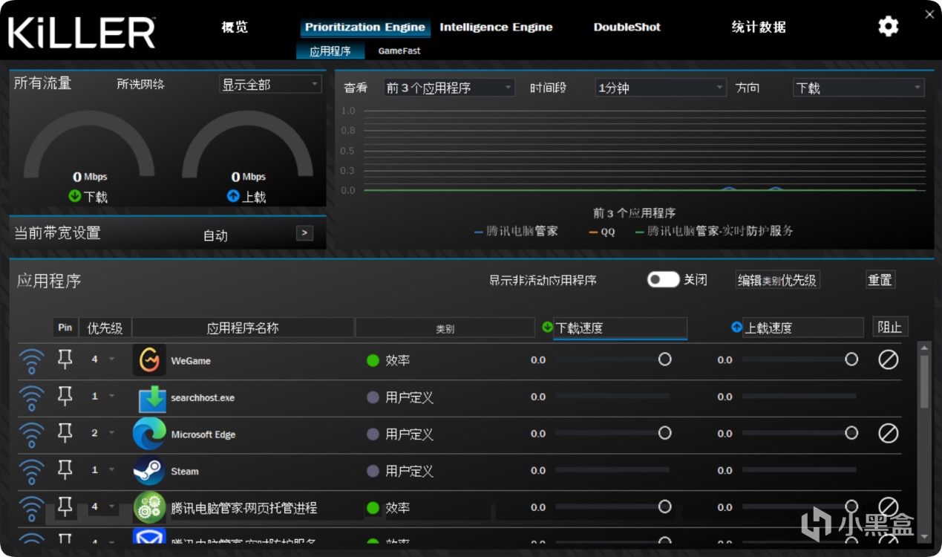Click the Steam app icon

149,471
